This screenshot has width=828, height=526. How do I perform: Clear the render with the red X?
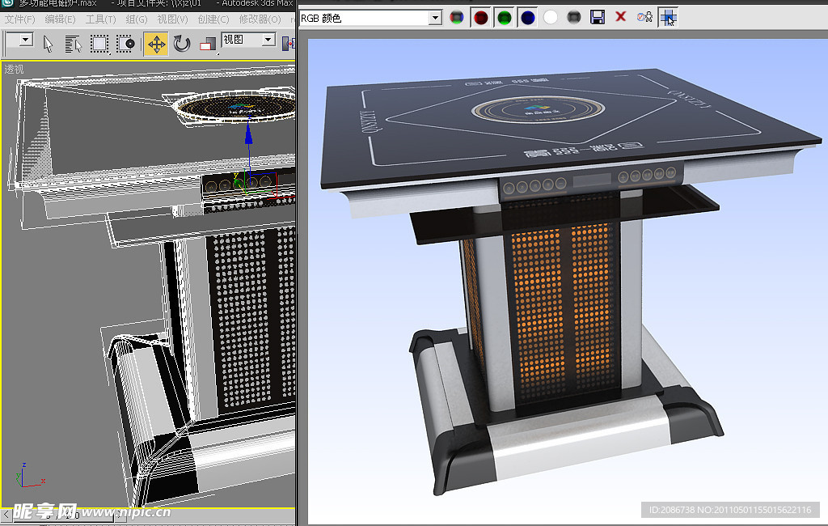click(x=621, y=17)
